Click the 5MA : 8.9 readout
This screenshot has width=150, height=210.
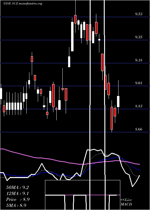pyautogui.click(x=16, y=205)
